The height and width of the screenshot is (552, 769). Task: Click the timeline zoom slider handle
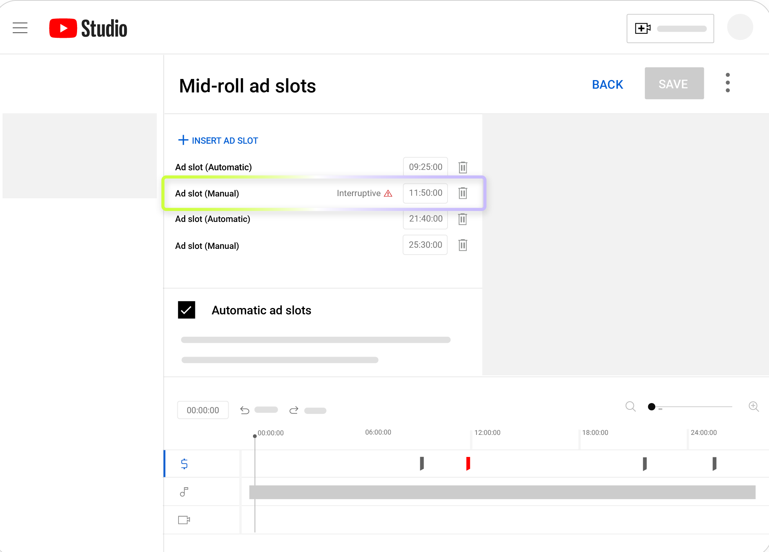pos(651,407)
